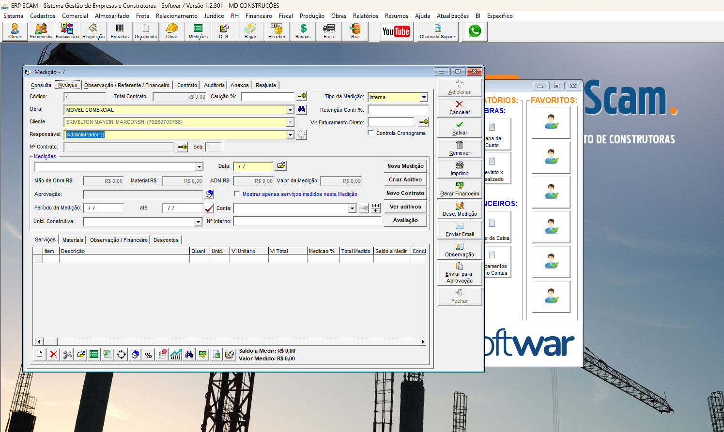Open the WhatsApp support icon

(475, 31)
